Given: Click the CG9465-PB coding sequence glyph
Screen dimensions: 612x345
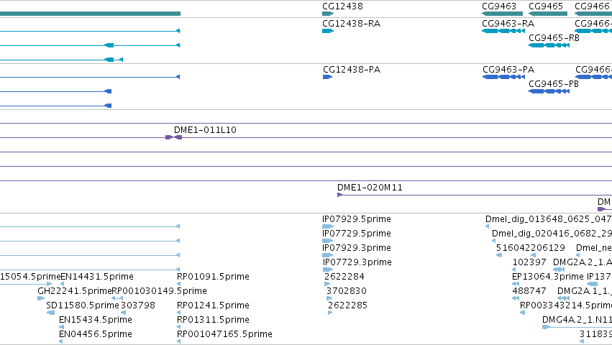Looking at the screenshot, I should pyautogui.click(x=549, y=91).
